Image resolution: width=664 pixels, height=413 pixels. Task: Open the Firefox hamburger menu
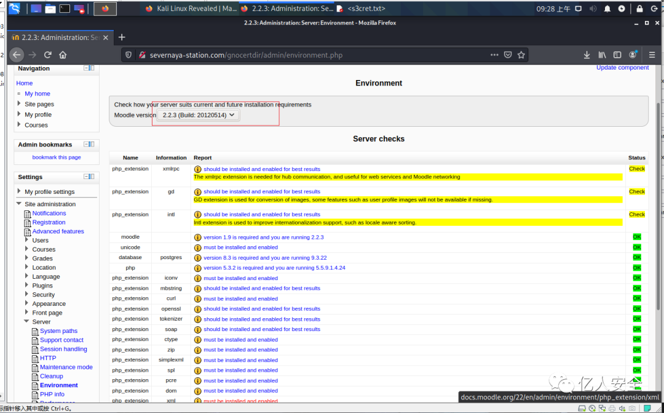(652, 55)
